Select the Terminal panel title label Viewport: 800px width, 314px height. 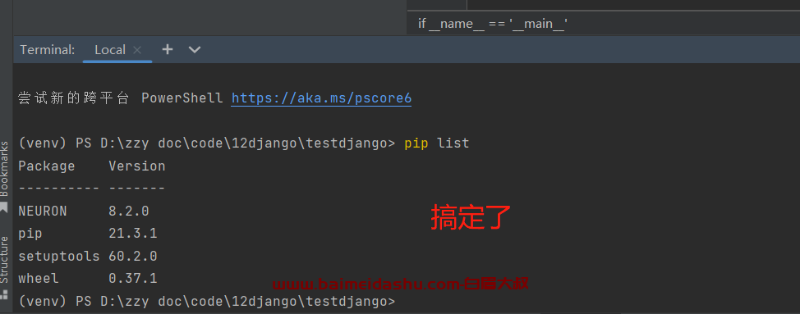(x=48, y=50)
